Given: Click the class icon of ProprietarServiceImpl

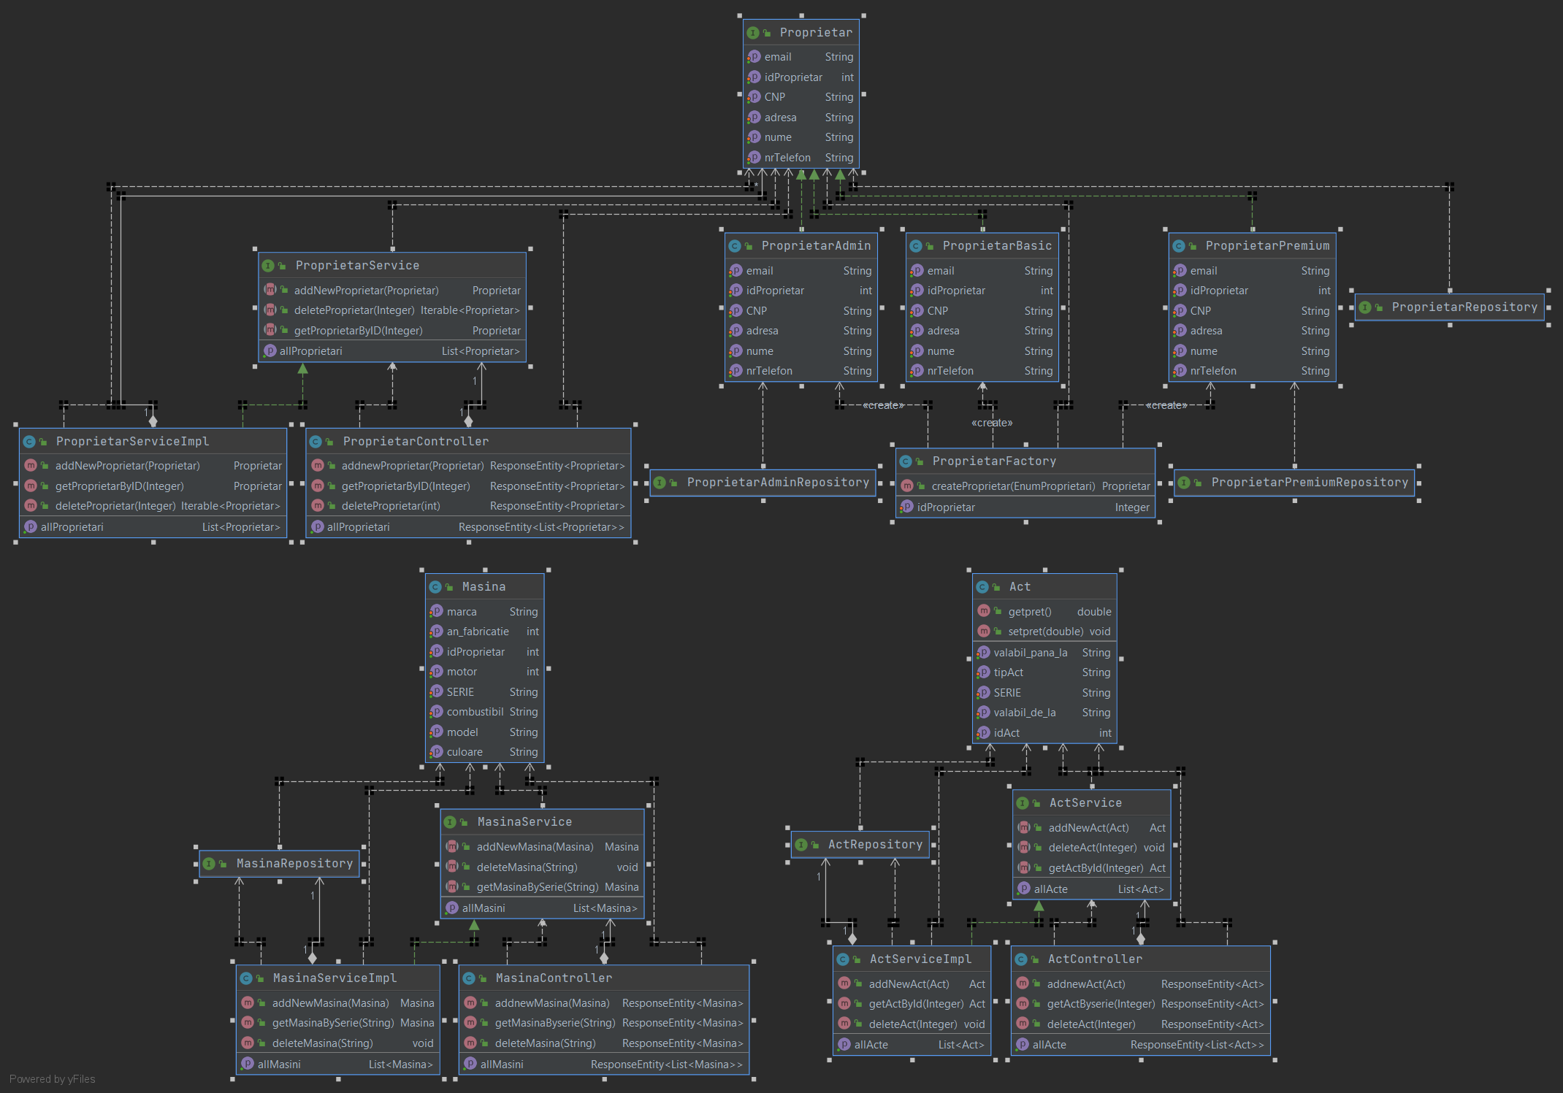Looking at the screenshot, I should (x=30, y=441).
